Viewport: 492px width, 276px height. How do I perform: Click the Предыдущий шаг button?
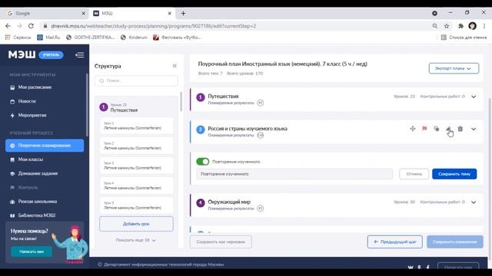[394, 242]
